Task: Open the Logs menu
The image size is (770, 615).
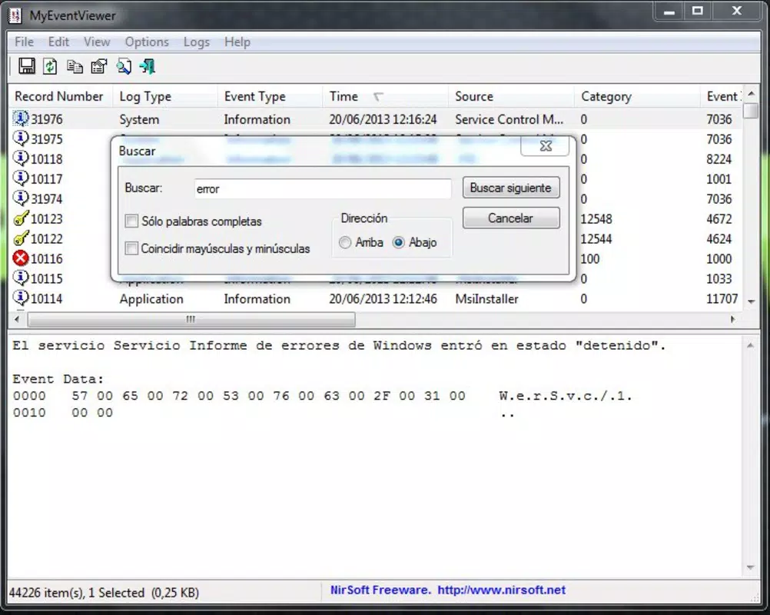Action: 197,42
